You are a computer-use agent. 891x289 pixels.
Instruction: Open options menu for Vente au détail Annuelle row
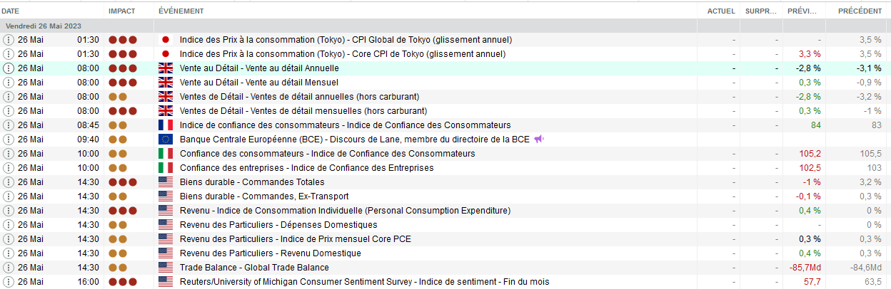9,68
